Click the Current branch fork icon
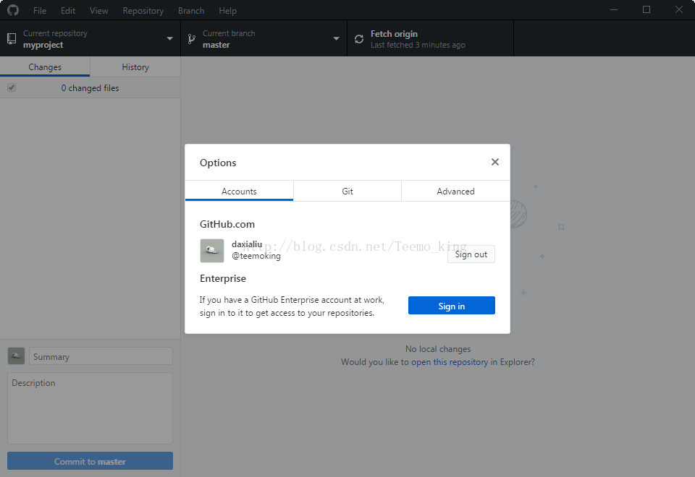 191,39
